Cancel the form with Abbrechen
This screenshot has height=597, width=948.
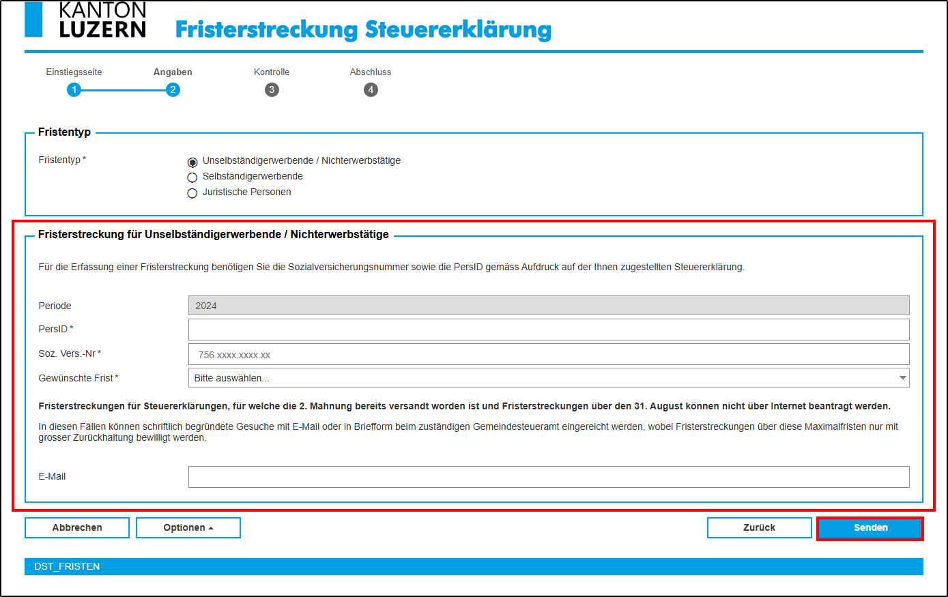(x=77, y=527)
